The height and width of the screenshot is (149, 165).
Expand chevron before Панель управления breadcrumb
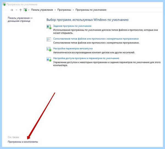(29, 10)
